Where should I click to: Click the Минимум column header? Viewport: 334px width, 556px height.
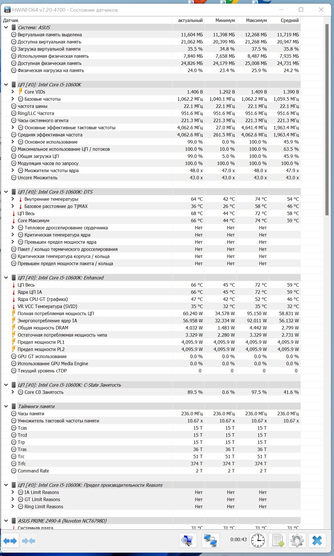(x=220, y=20)
